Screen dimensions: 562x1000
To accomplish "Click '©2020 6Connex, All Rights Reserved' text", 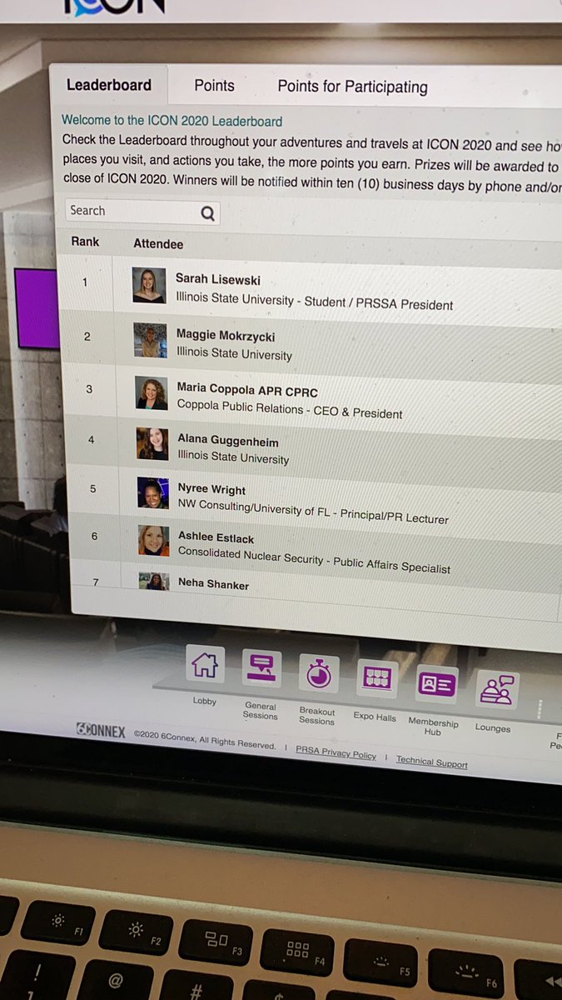I will click(x=205, y=741).
